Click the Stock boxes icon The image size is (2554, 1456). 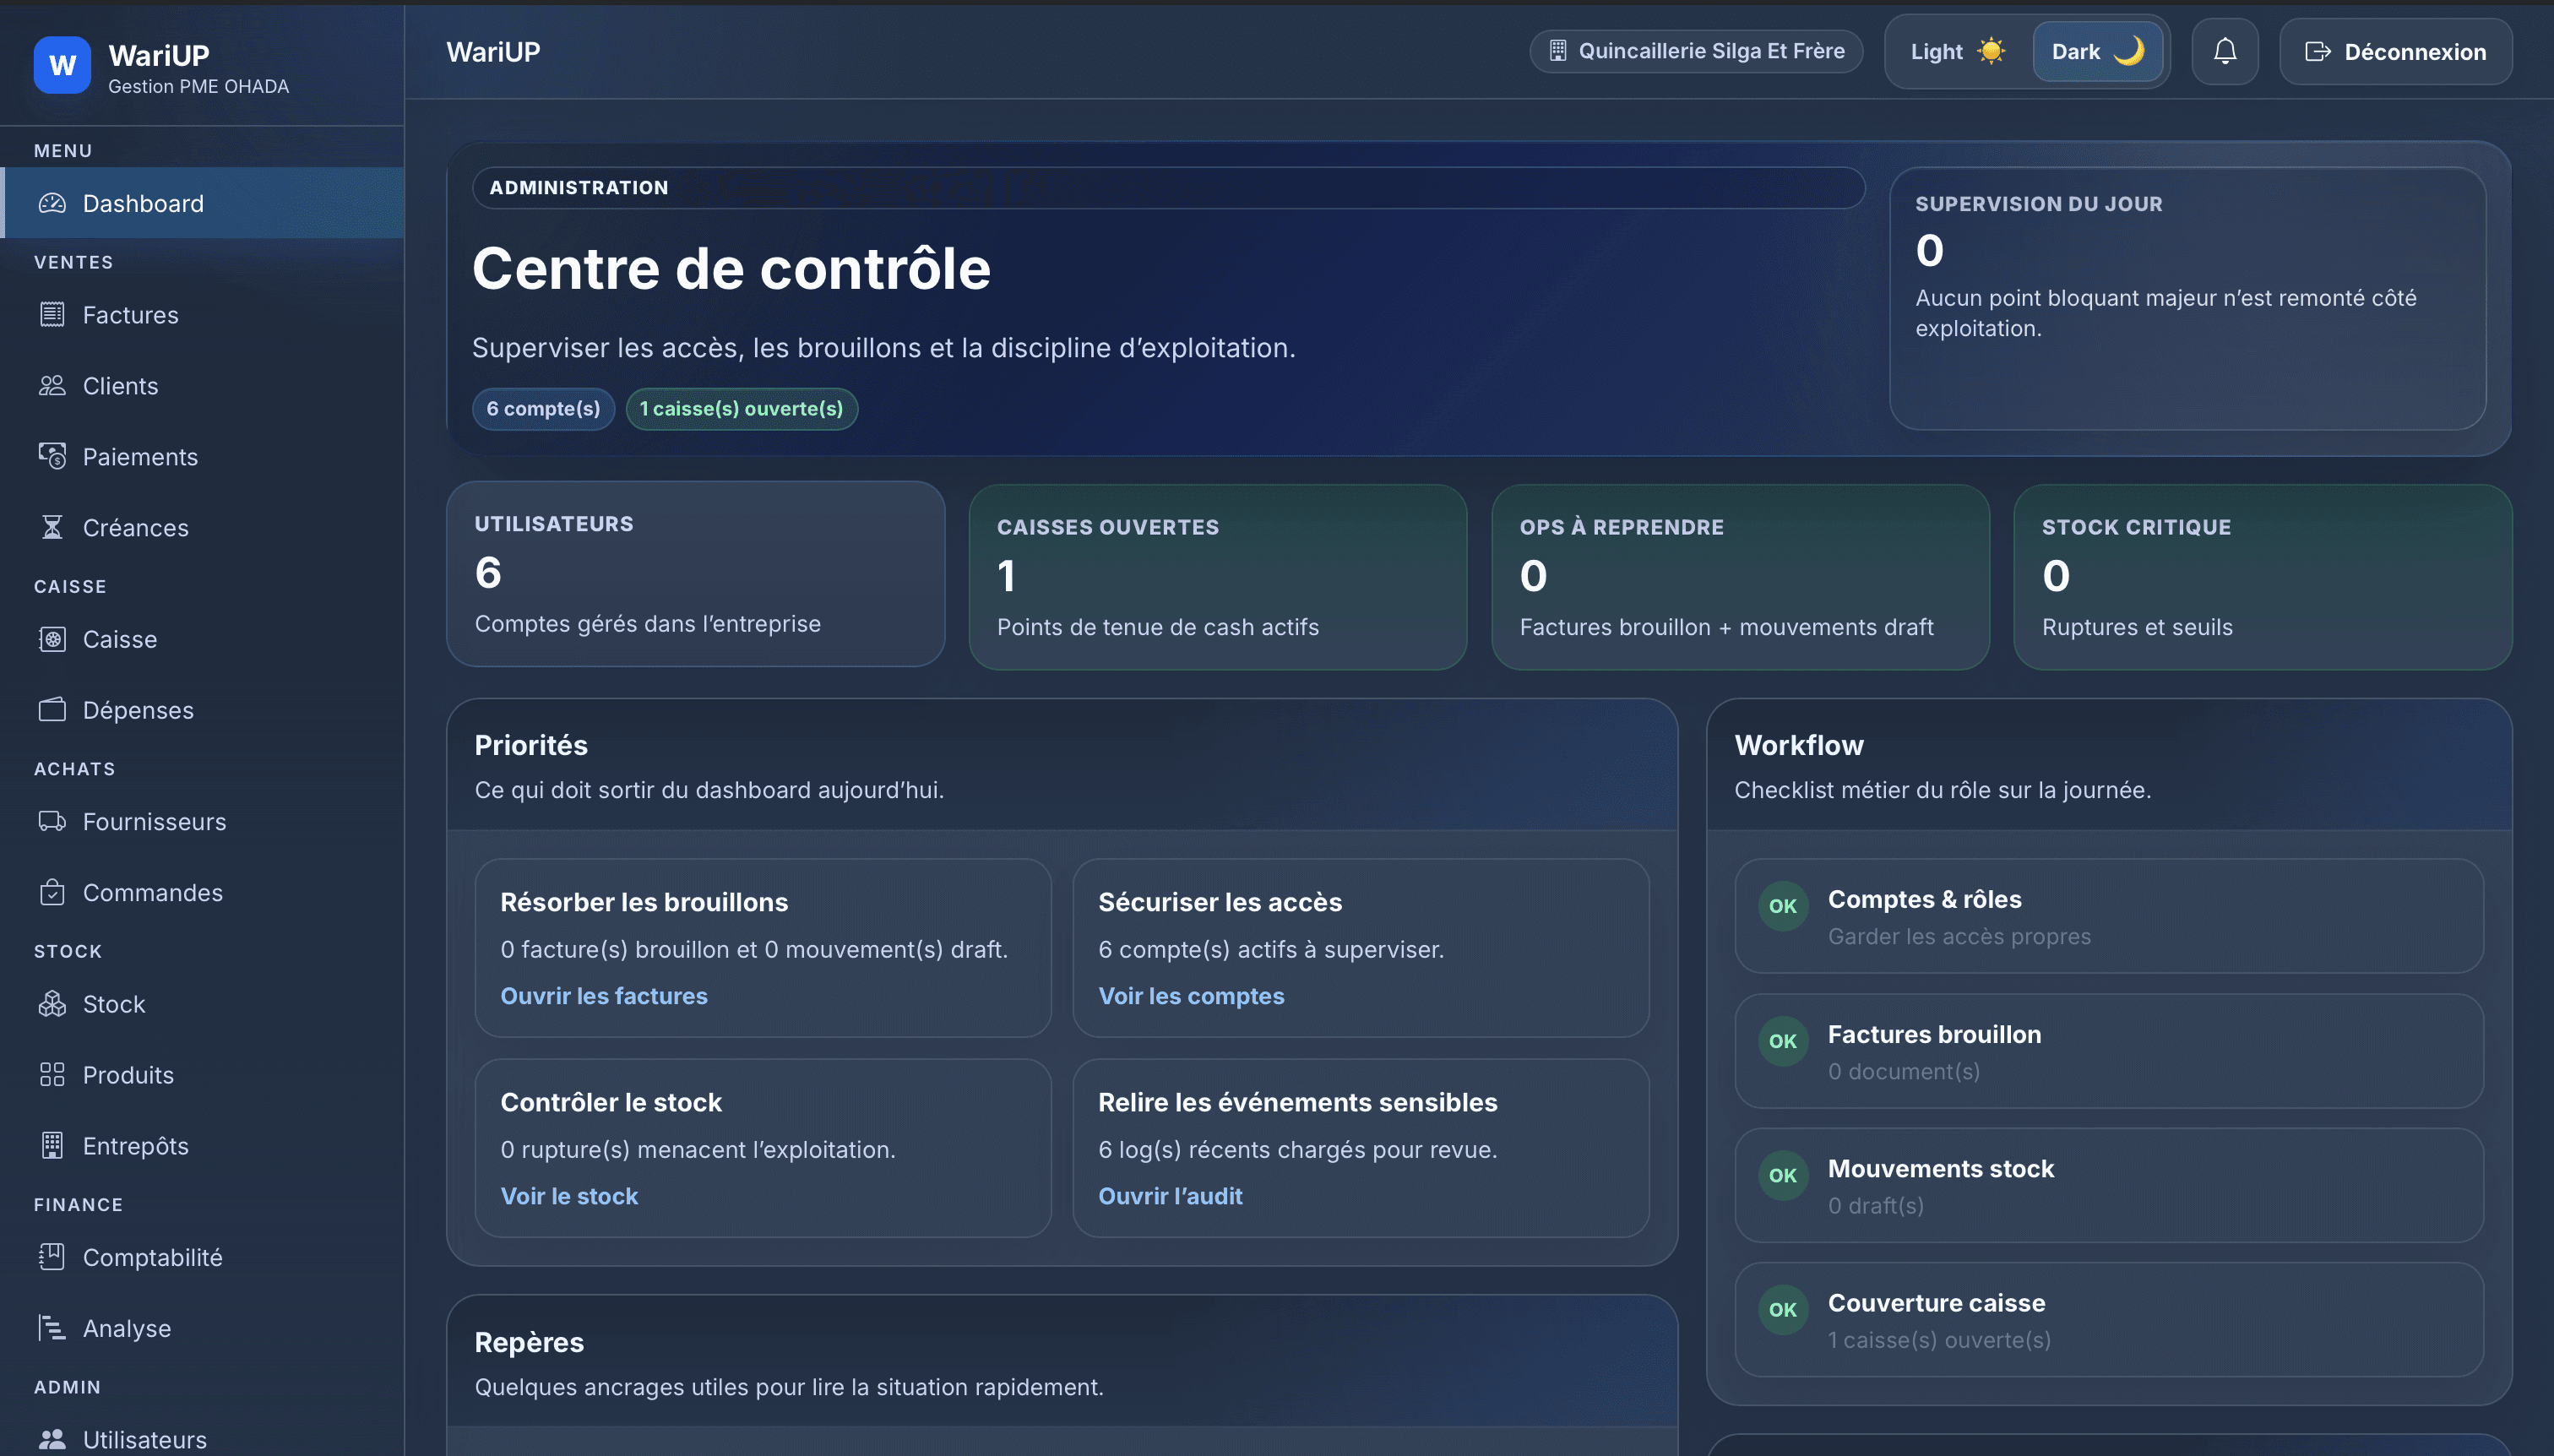[52, 1004]
